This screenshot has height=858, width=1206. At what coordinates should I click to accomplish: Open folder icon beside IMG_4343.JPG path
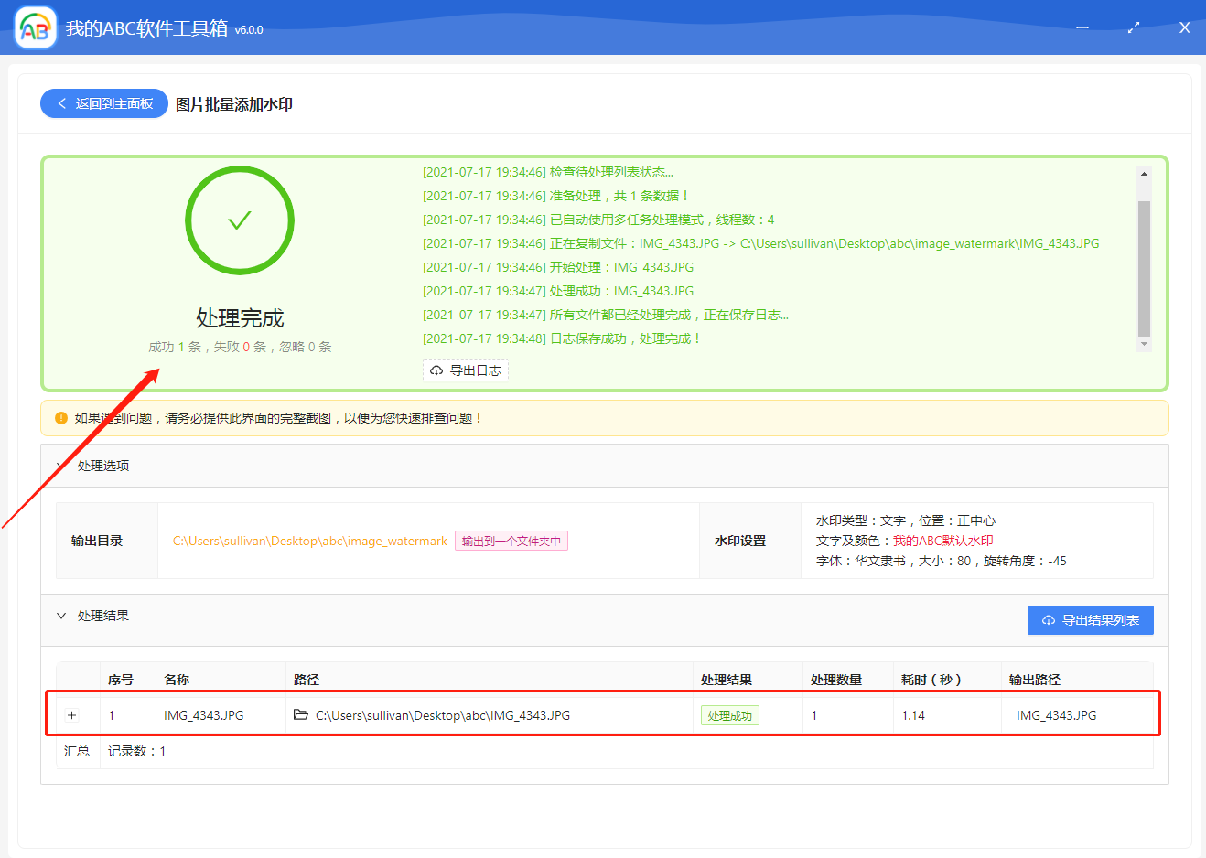(301, 715)
